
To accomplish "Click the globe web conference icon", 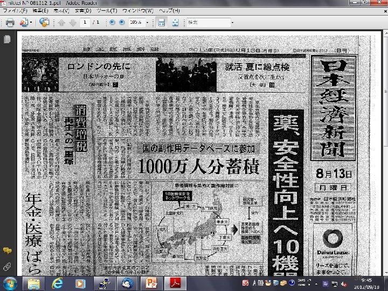I will tap(44, 23).
